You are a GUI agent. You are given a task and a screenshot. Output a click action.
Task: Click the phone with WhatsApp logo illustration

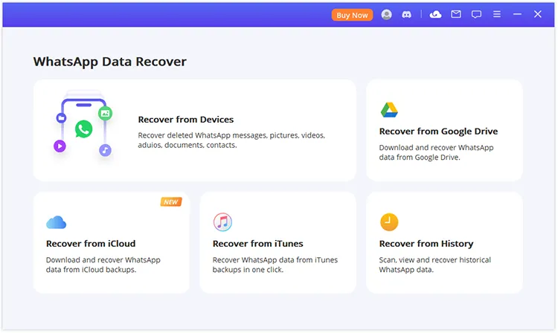click(84, 123)
